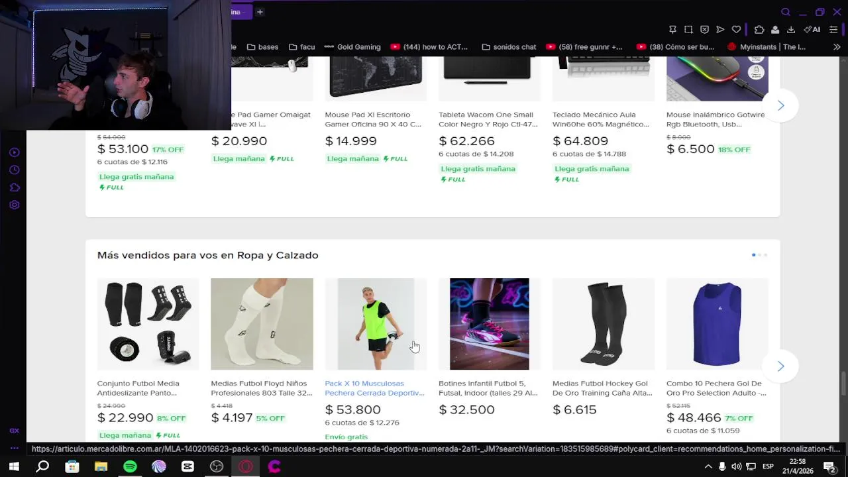Advance top product carousel with right arrow
The height and width of the screenshot is (477, 848).
[x=780, y=105]
